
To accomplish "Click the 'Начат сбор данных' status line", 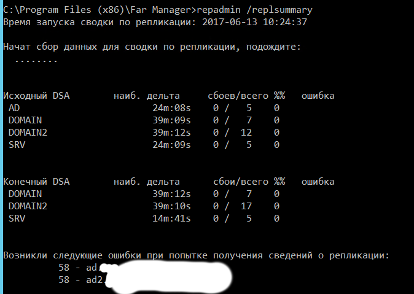I will point(152,47).
